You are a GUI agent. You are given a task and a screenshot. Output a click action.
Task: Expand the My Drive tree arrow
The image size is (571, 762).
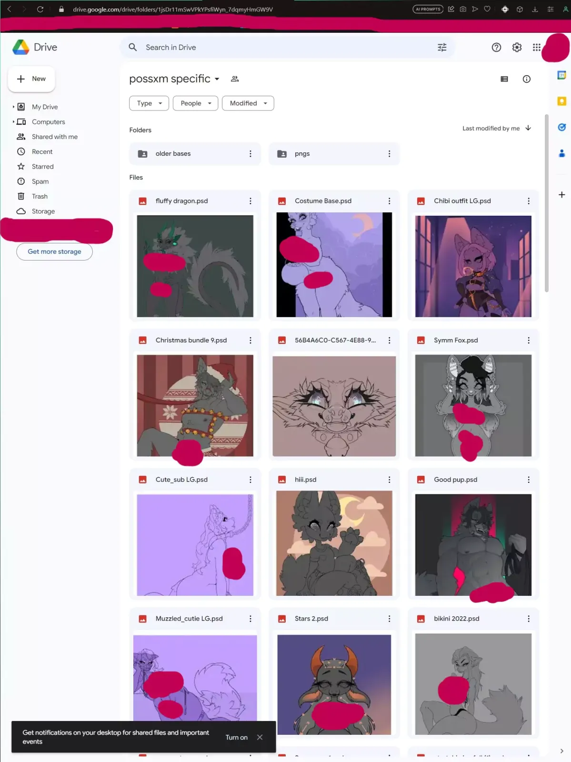tap(13, 107)
